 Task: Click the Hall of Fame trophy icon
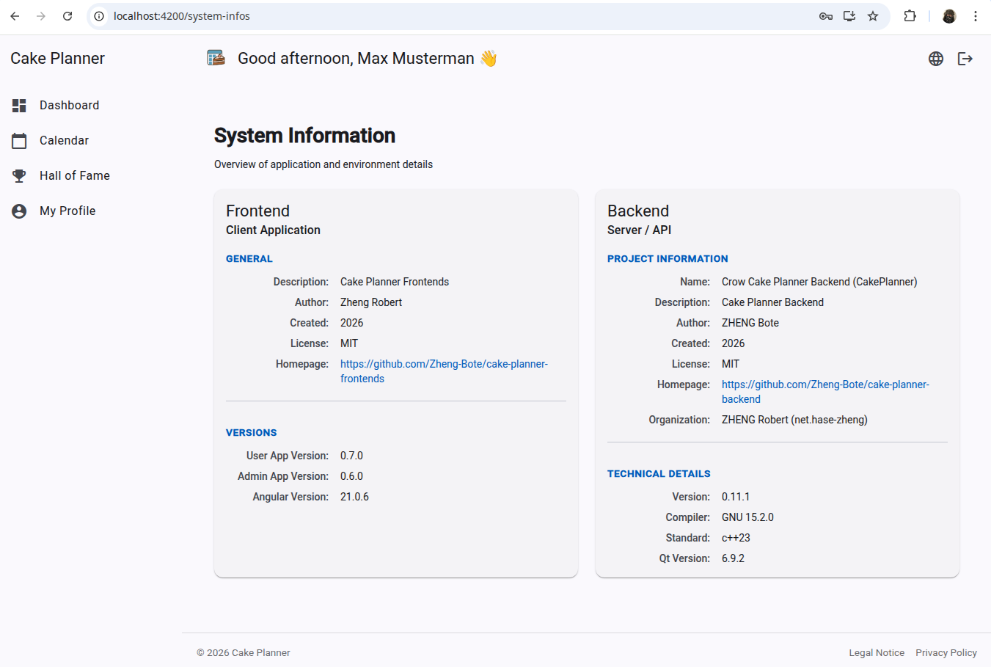(x=18, y=175)
